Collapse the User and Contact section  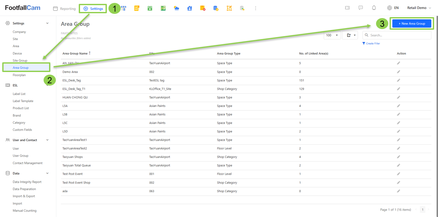tap(47, 140)
